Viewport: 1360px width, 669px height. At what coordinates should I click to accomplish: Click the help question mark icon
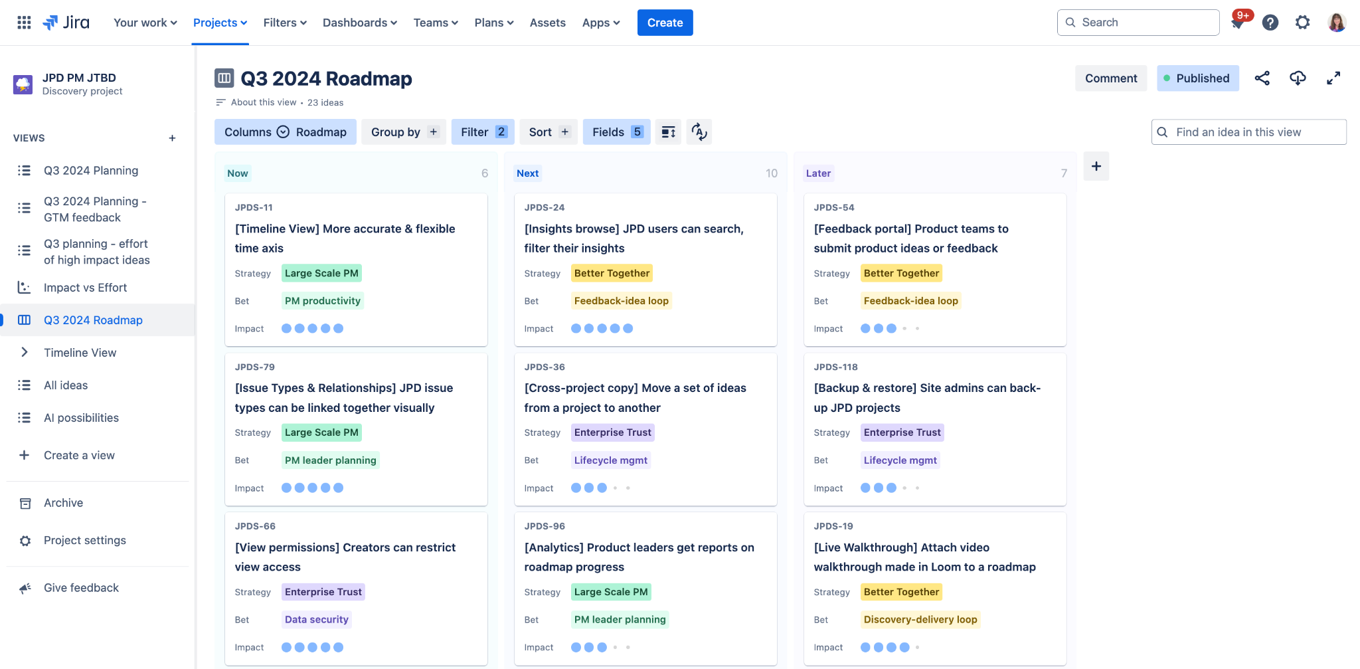click(1270, 23)
